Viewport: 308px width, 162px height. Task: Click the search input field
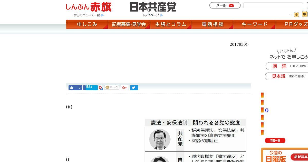(273, 5)
